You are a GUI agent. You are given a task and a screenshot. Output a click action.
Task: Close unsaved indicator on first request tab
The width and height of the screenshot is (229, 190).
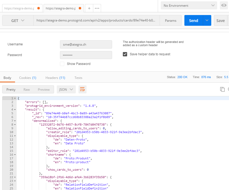(38, 8)
